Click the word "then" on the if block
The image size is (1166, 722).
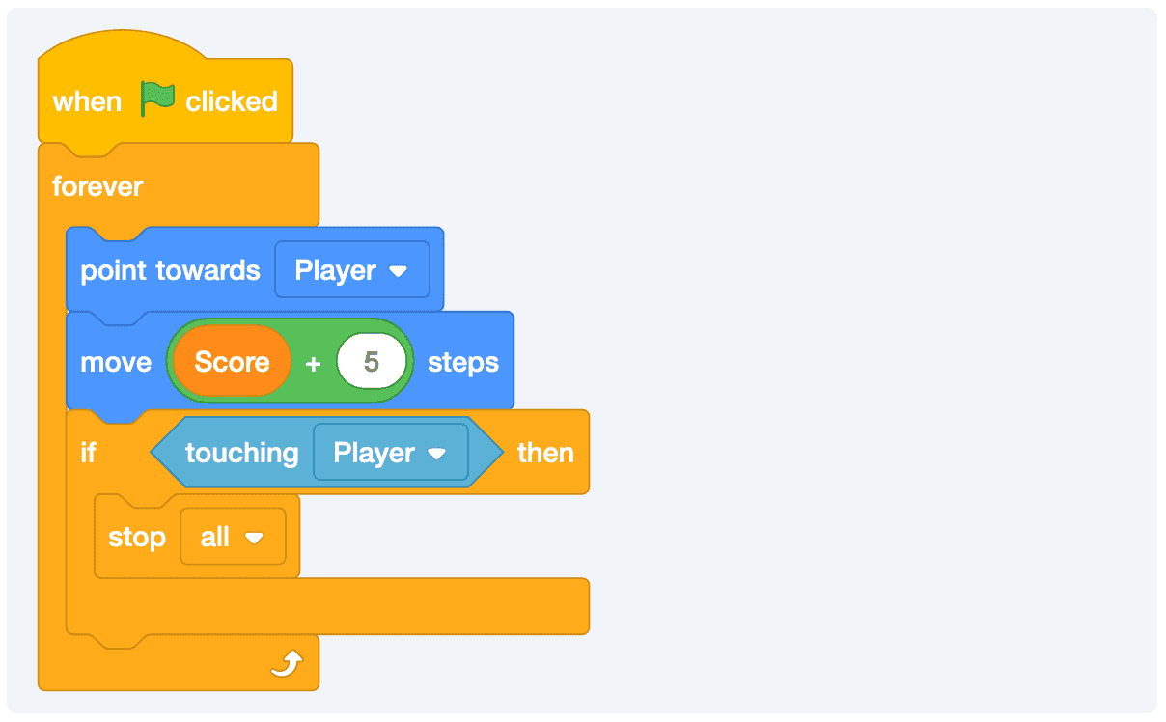(x=545, y=453)
